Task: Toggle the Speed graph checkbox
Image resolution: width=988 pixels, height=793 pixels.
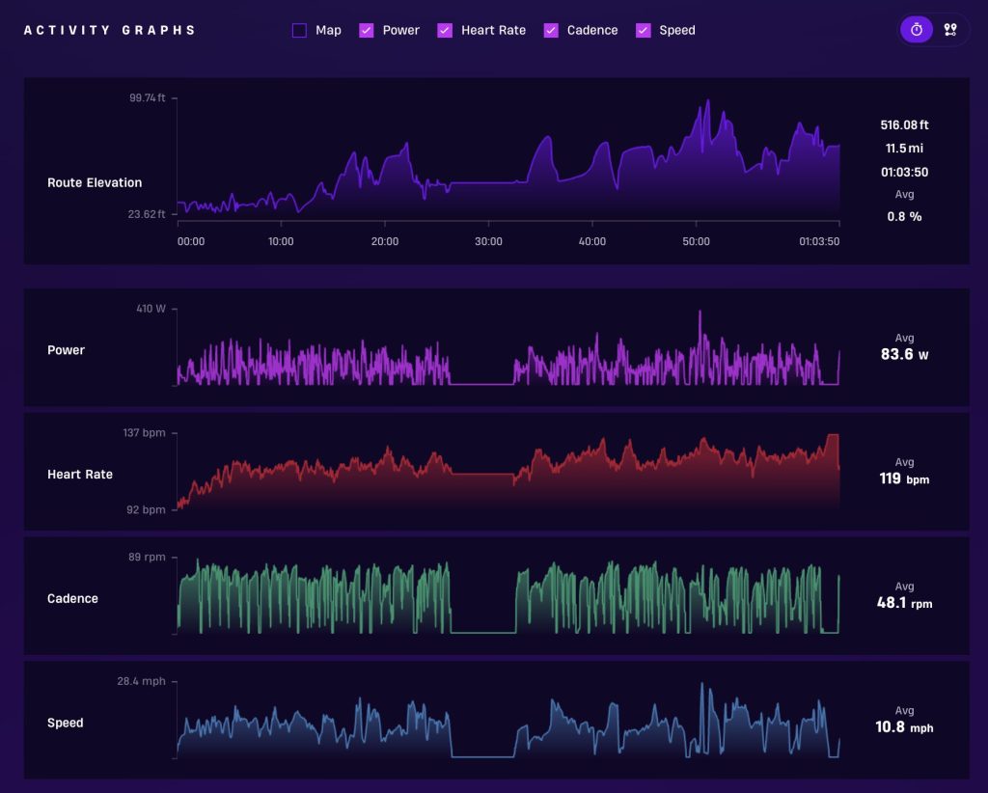Action: (643, 30)
